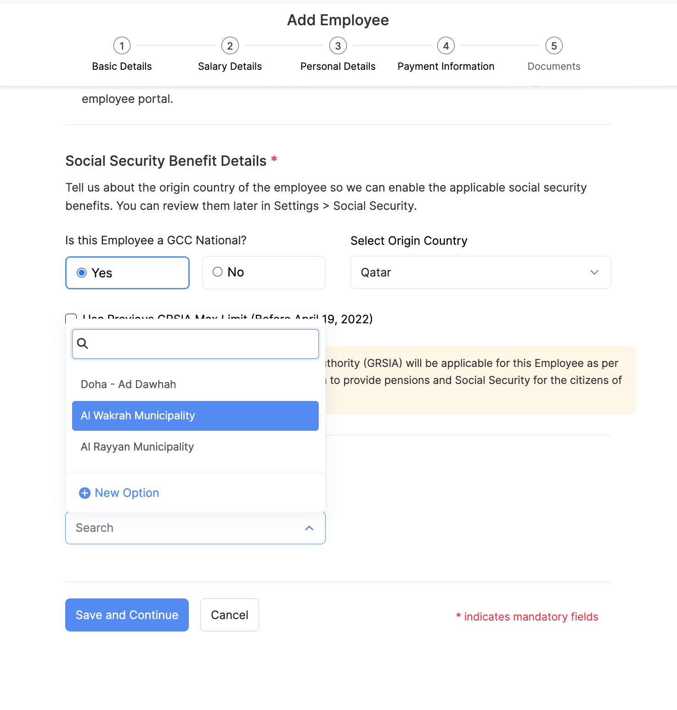Click step 4 circle icon
This screenshot has width=677, height=710.
[446, 46]
